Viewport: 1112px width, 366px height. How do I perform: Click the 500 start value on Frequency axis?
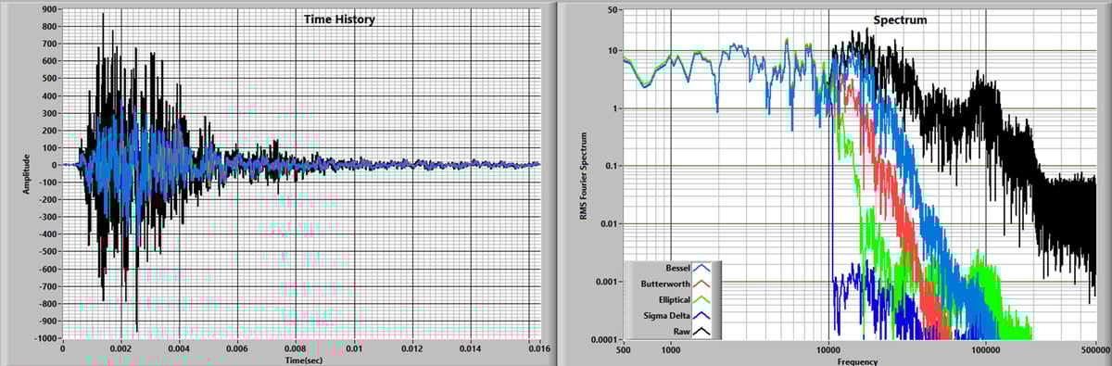click(x=625, y=350)
